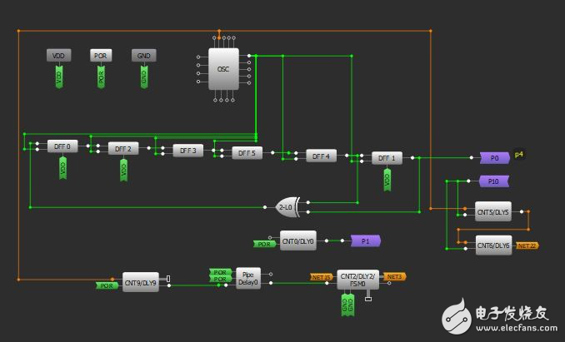This screenshot has width=565, height=342.
Task: Click the DFF 4 flip-flop
Action: 321,156
